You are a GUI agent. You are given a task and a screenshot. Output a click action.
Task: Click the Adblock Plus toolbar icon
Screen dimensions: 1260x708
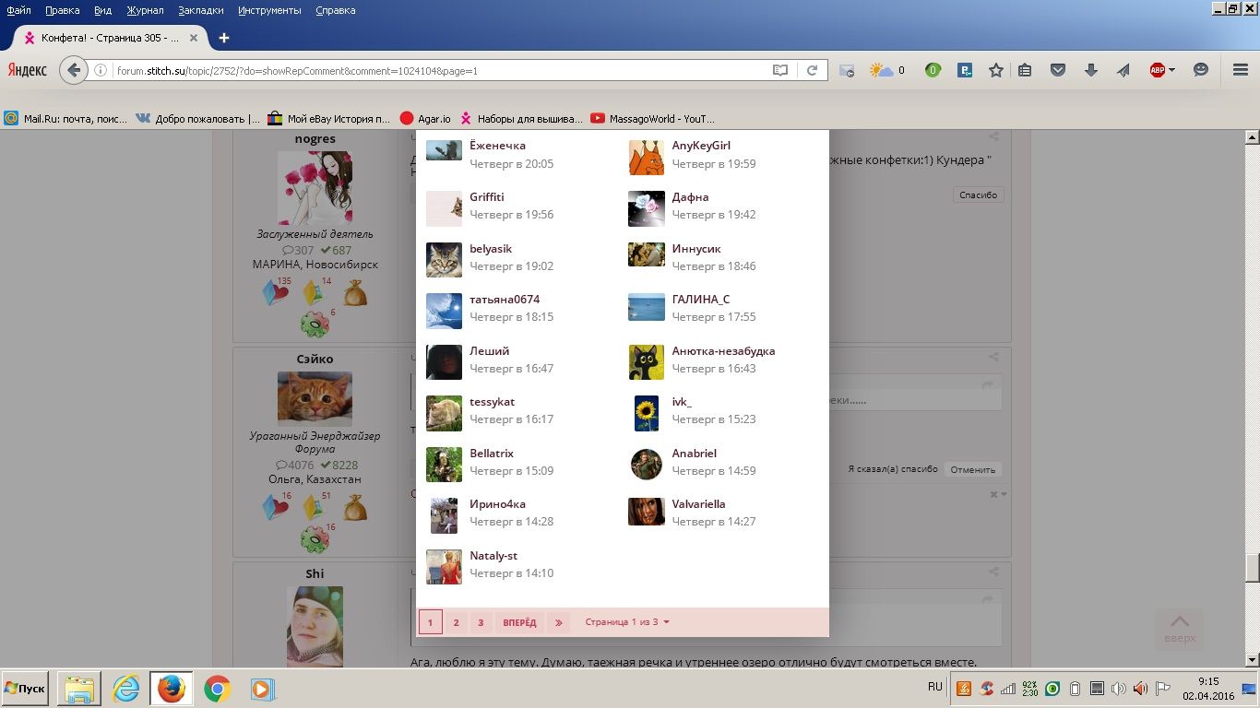coord(1157,70)
